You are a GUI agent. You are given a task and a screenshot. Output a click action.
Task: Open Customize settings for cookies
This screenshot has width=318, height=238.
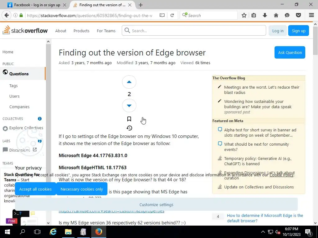pos(156,205)
